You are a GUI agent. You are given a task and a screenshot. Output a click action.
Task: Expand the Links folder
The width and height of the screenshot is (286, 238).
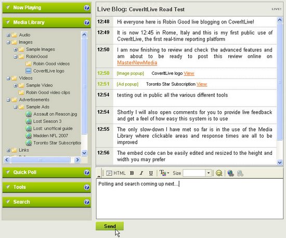click(x=8, y=150)
